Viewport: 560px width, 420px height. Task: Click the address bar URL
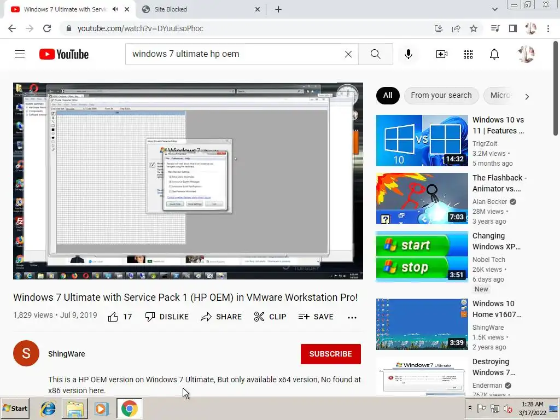click(140, 28)
